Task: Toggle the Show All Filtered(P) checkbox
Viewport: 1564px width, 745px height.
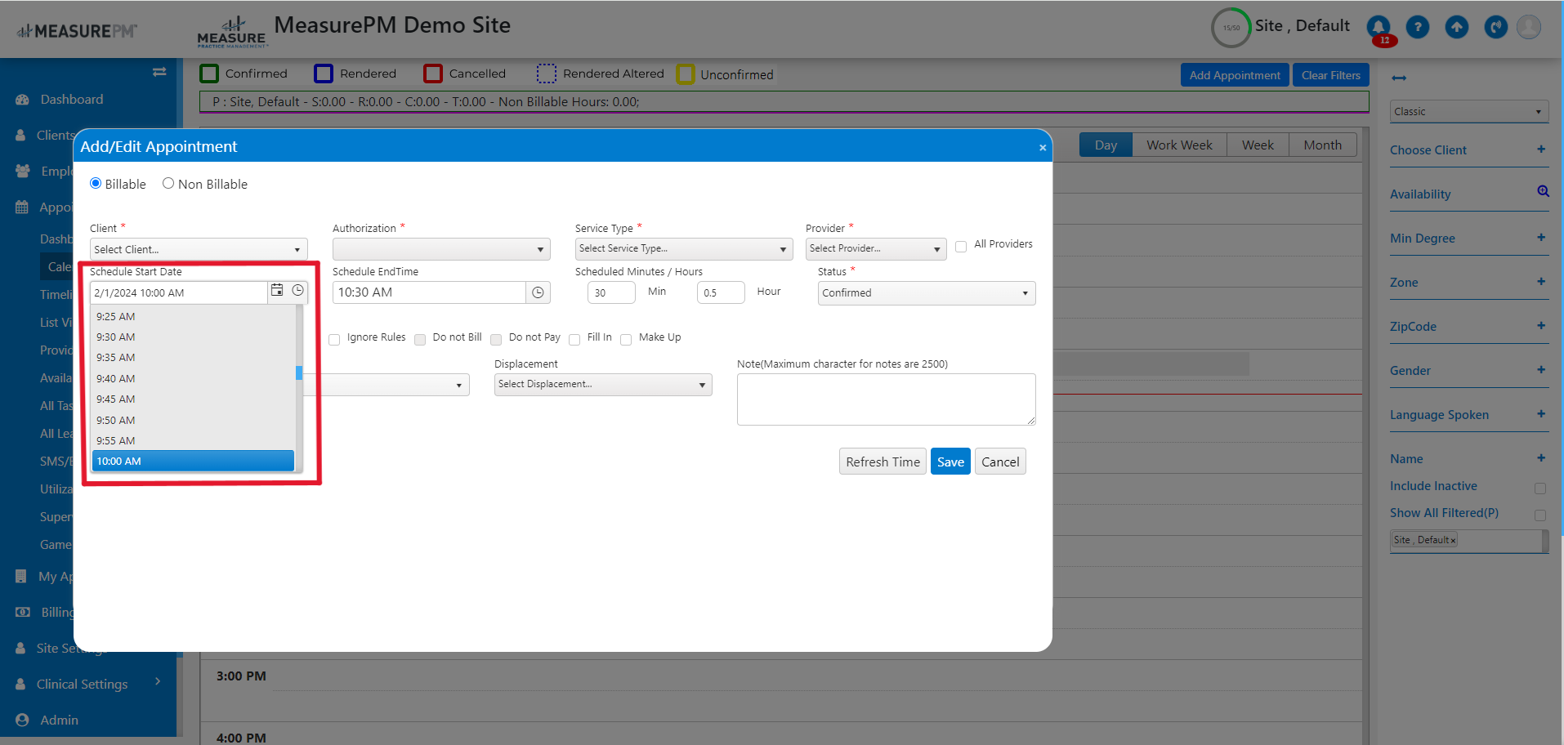Action: (x=1540, y=515)
